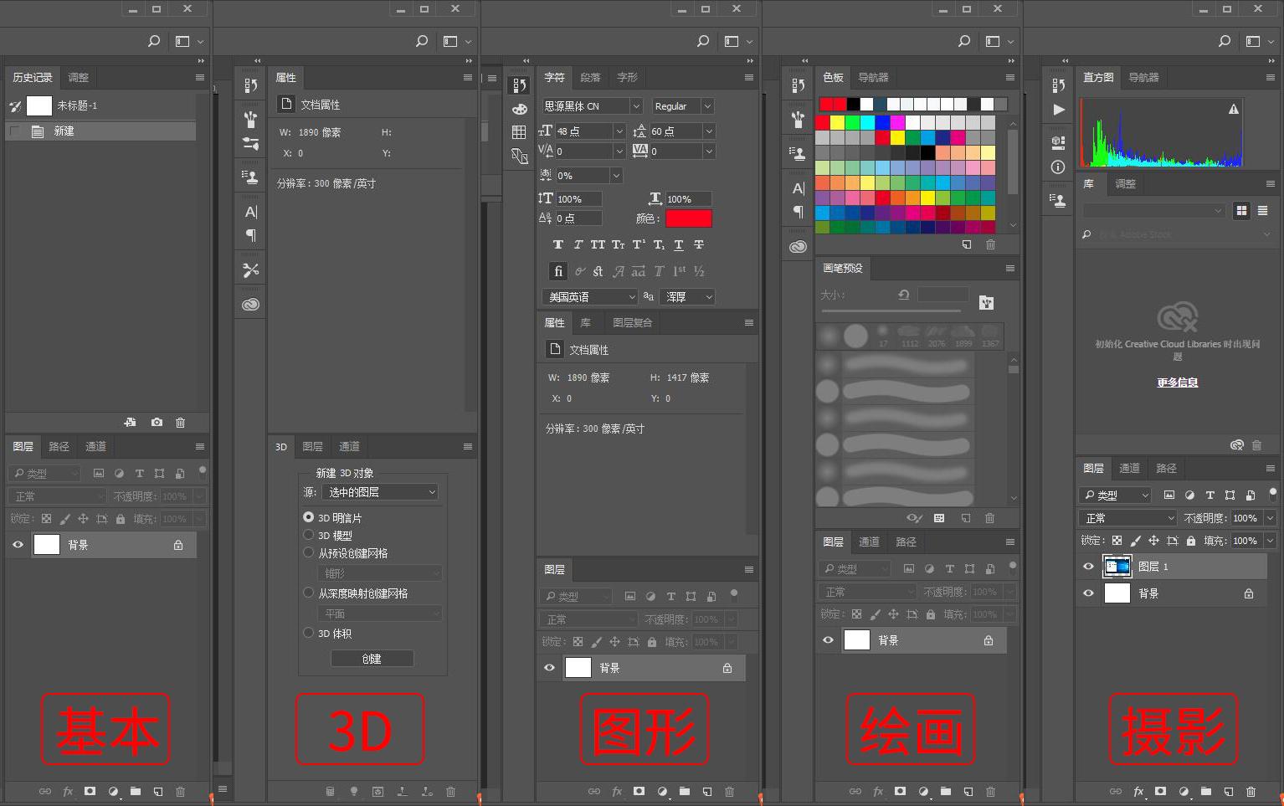Expand the 美国英语 language dropdown
1284x806 pixels.
(589, 296)
